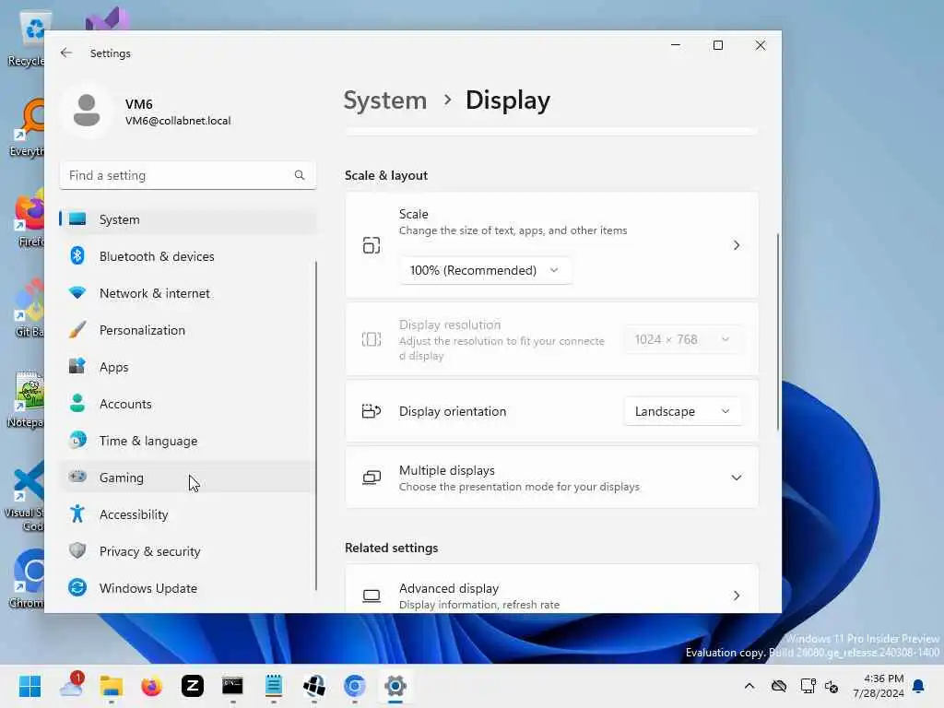Screen dimensions: 944x708
Task: Click the Display orientation icon
Action: tap(372, 411)
